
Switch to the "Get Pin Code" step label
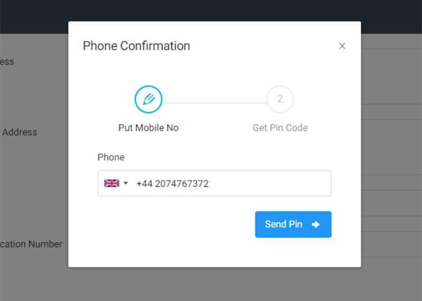(x=280, y=128)
